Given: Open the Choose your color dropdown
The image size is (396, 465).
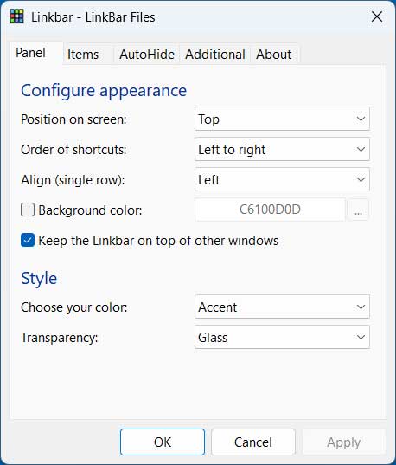Looking at the screenshot, I should [282, 307].
